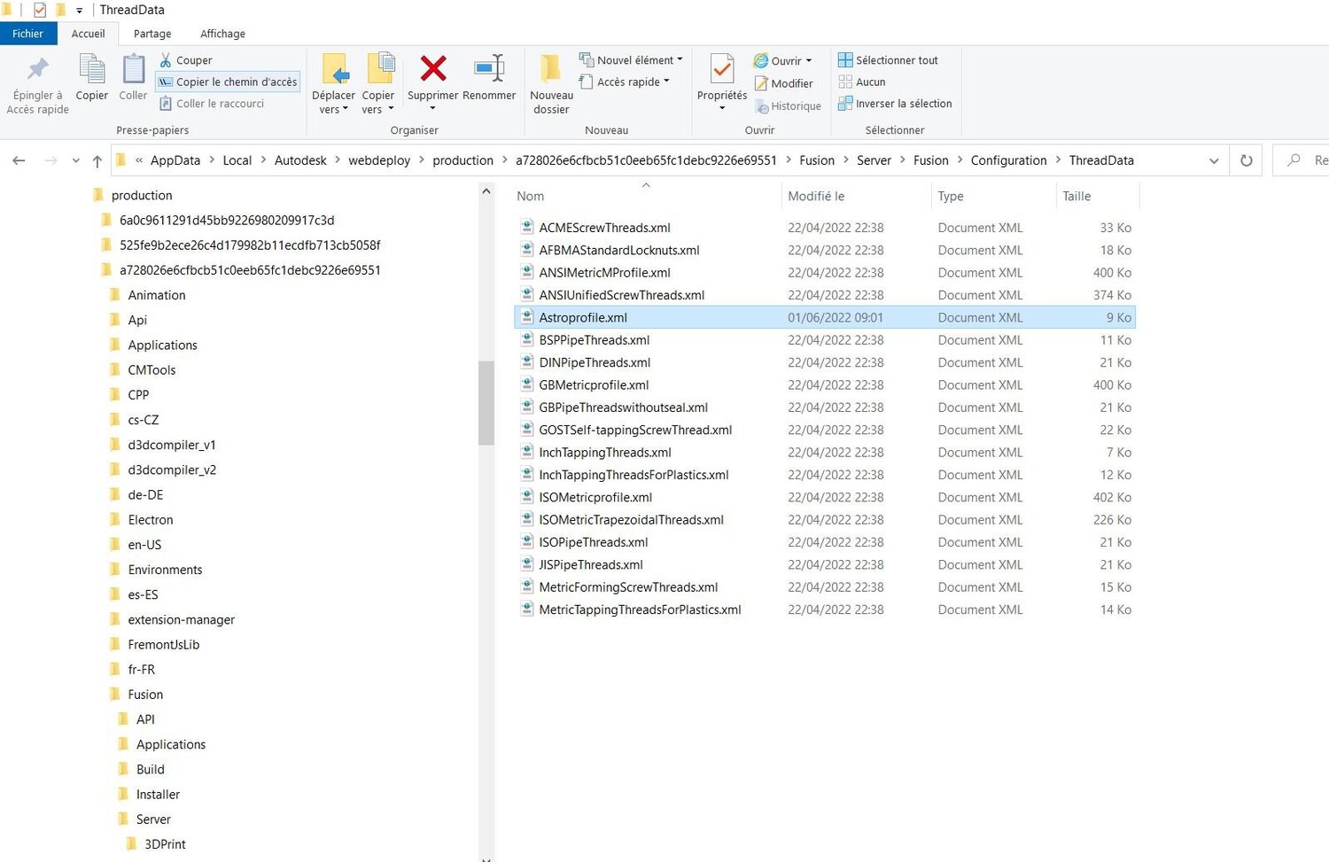This screenshot has width=1329, height=862.
Task: Paste shortcut with Coller le raccourci
Action: 212,104
